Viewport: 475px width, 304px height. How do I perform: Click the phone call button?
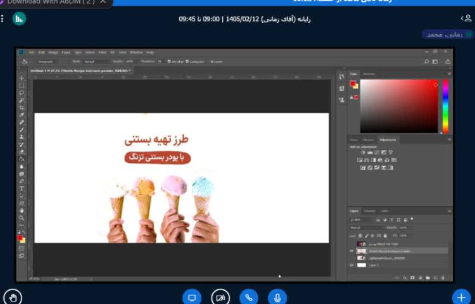(249, 298)
